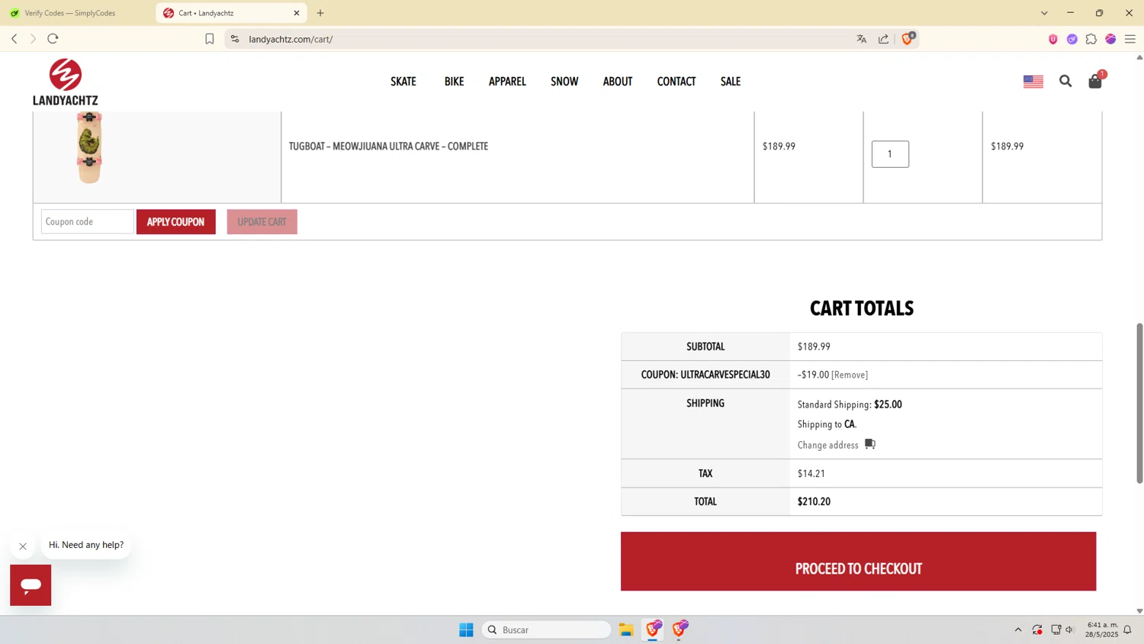Click the tax value $14.21
This screenshot has height=644, width=1144.
coord(811,473)
